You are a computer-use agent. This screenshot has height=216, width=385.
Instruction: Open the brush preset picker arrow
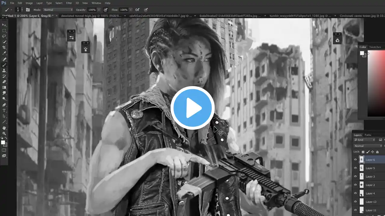tap(22, 10)
